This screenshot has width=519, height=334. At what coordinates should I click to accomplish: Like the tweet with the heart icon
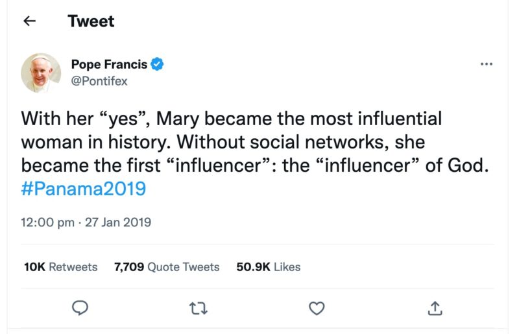point(316,309)
